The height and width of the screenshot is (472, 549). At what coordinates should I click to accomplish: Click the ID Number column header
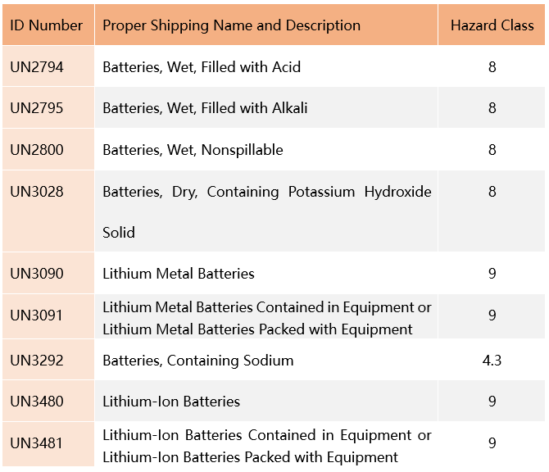point(47,25)
